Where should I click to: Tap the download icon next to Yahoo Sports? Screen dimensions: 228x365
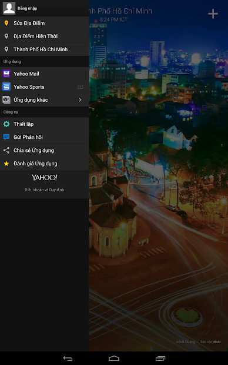(80, 87)
